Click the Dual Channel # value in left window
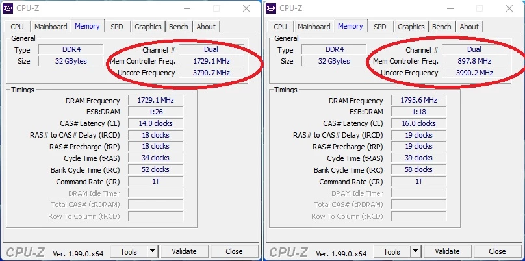This screenshot has width=525, height=261. (211, 49)
